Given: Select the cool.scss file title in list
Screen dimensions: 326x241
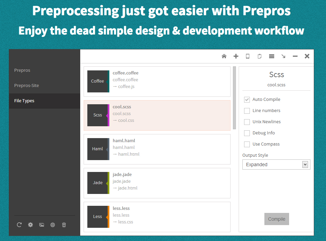Looking at the screenshot, I should tap(122, 107).
